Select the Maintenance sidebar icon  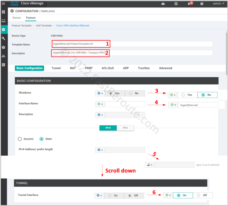(4, 47)
